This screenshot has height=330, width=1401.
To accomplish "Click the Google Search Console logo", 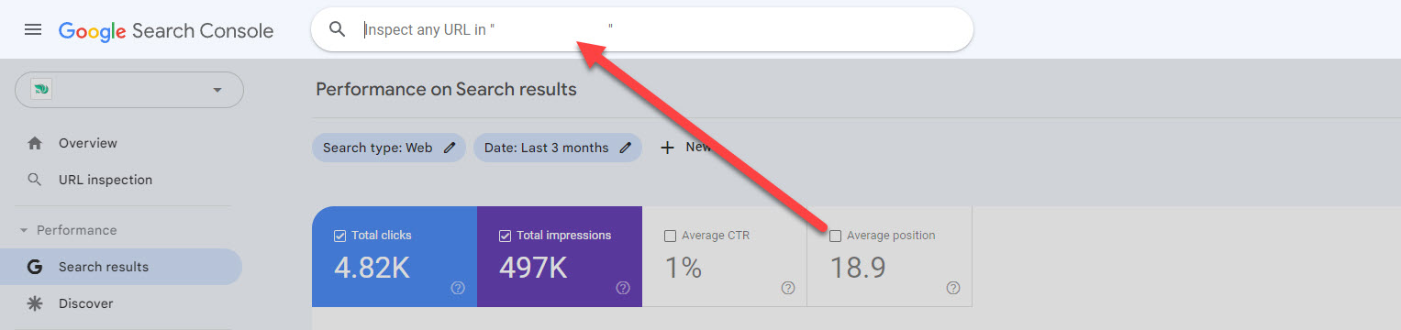I will (166, 31).
